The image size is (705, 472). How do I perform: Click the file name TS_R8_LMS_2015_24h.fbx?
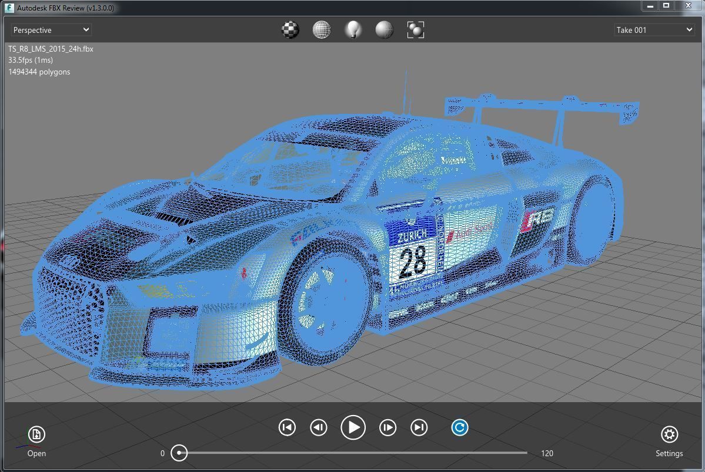pos(51,49)
